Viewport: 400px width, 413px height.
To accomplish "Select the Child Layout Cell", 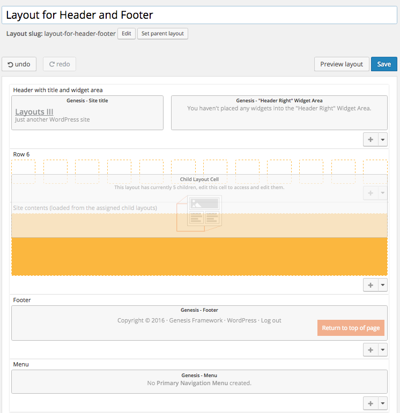I will pyautogui.click(x=199, y=206).
